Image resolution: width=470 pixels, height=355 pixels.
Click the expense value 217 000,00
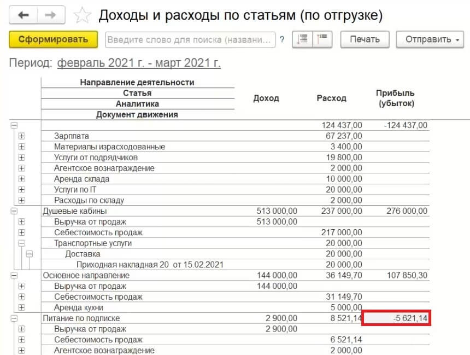(342, 232)
